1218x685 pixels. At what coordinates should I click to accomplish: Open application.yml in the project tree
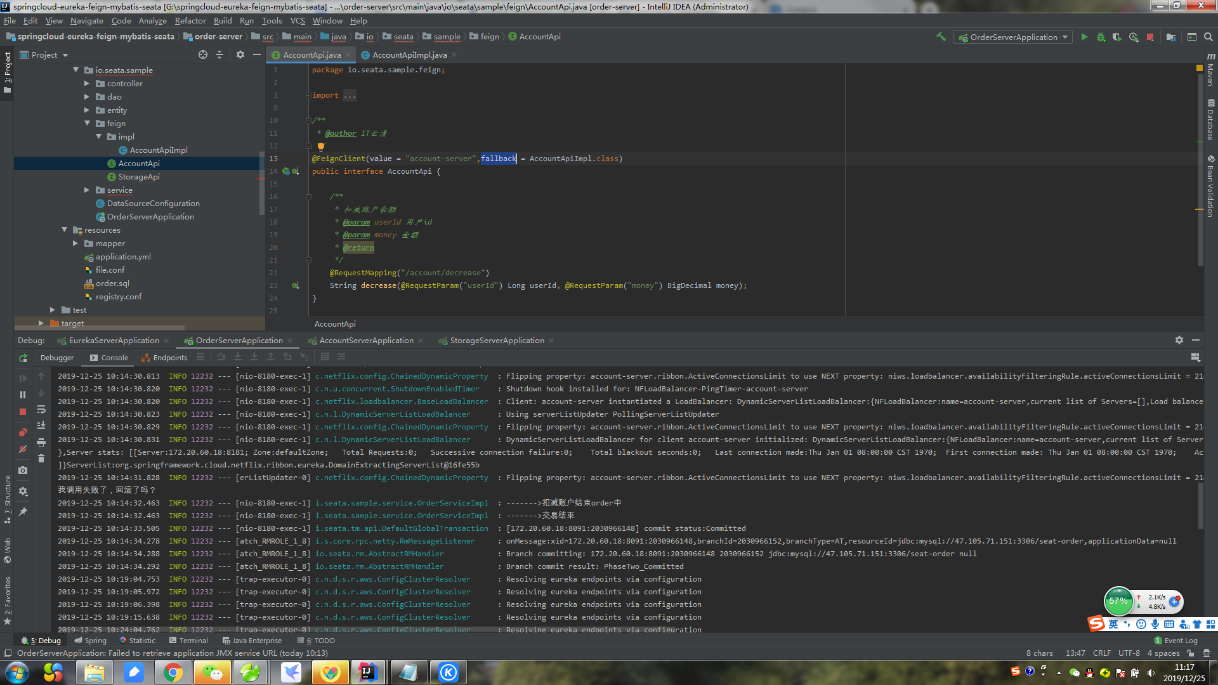click(x=123, y=256)
